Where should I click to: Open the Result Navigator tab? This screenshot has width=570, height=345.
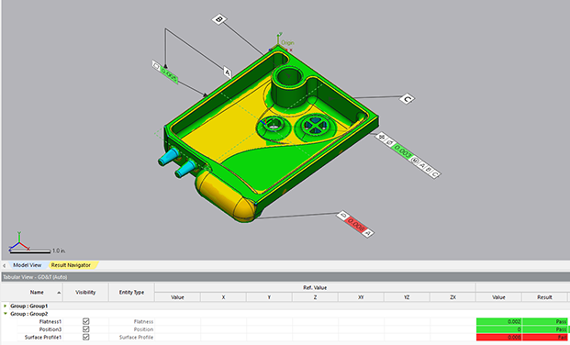(71, 265)
